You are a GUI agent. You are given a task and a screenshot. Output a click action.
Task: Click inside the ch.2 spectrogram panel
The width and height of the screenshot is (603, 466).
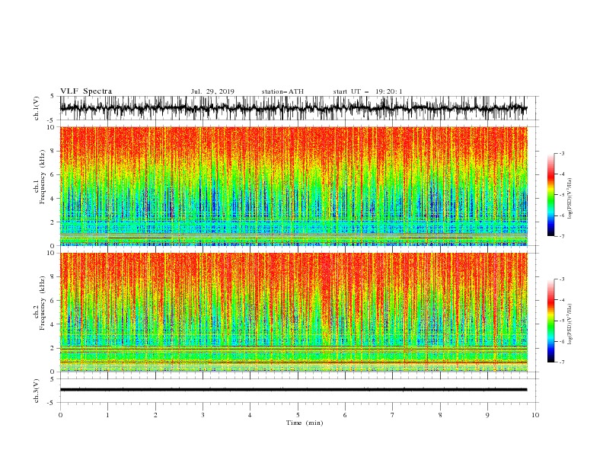293,312
